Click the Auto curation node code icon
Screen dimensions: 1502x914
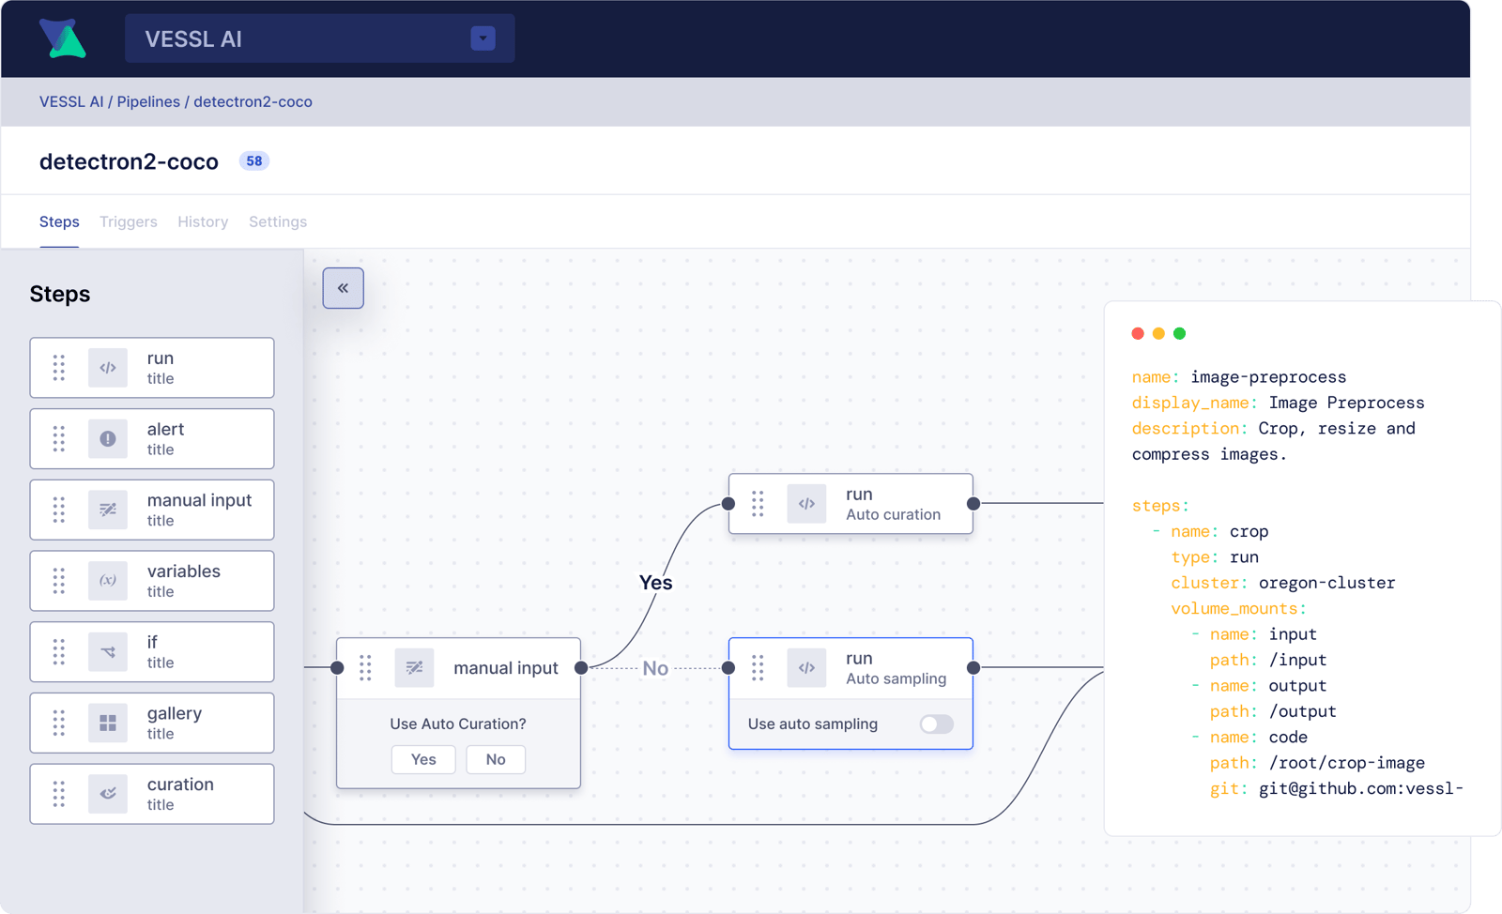point(806,504)
